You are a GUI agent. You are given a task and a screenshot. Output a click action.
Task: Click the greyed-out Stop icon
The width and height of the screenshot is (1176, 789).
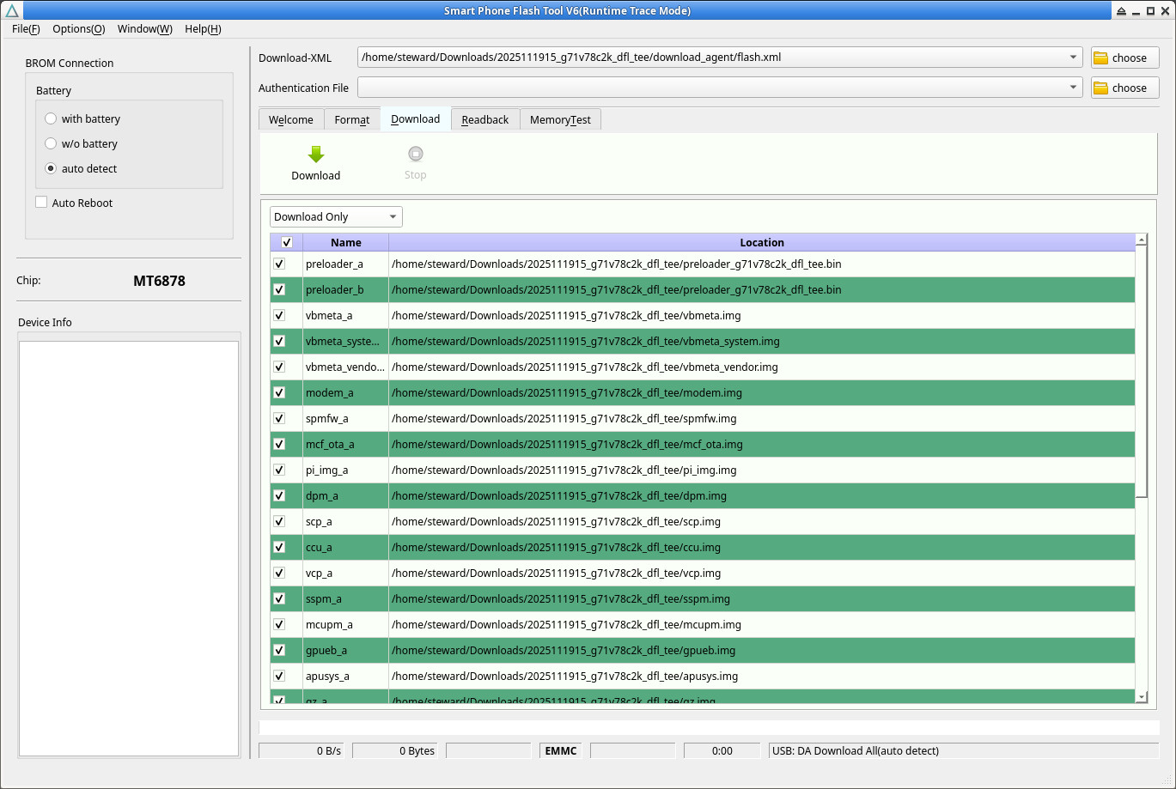point(415,155)
